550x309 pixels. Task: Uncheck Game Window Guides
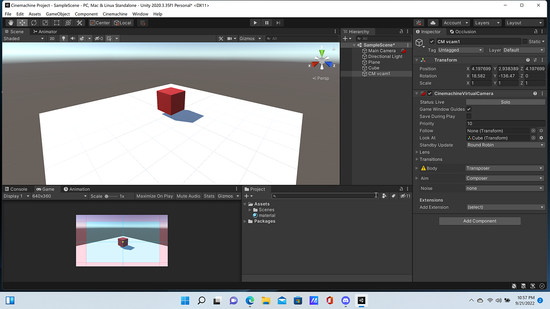tap(469, 109)
